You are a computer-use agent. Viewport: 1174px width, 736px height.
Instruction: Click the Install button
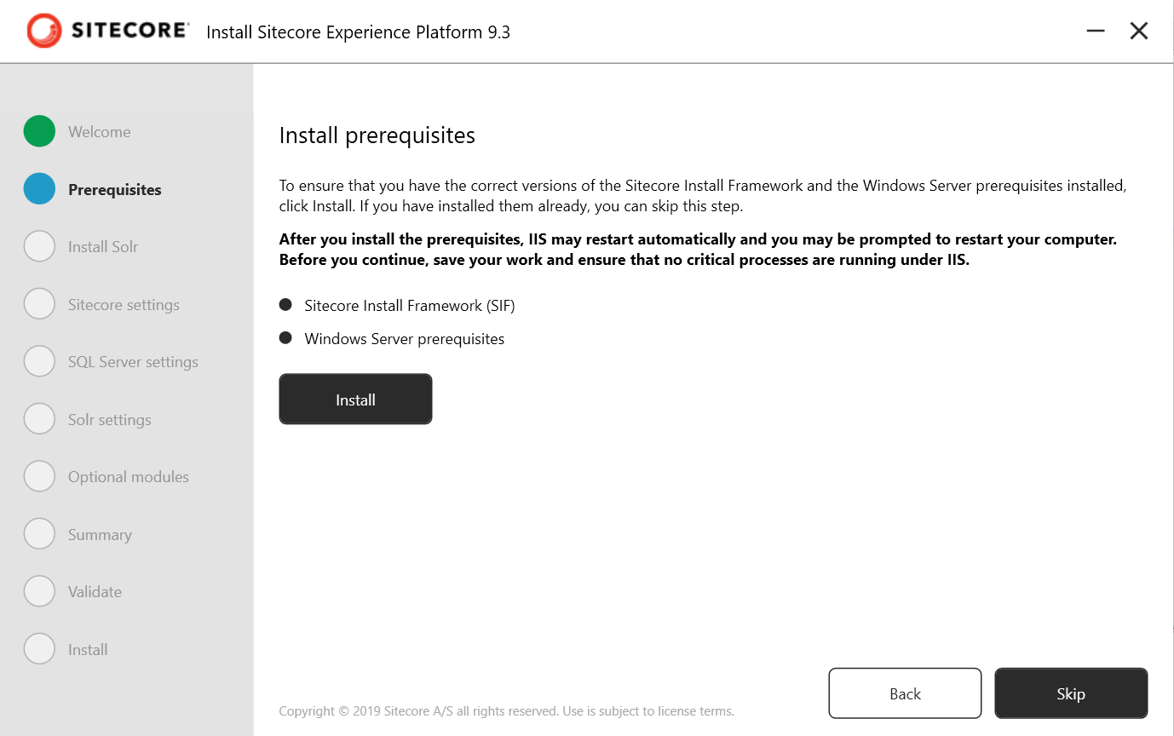(355, 399)
